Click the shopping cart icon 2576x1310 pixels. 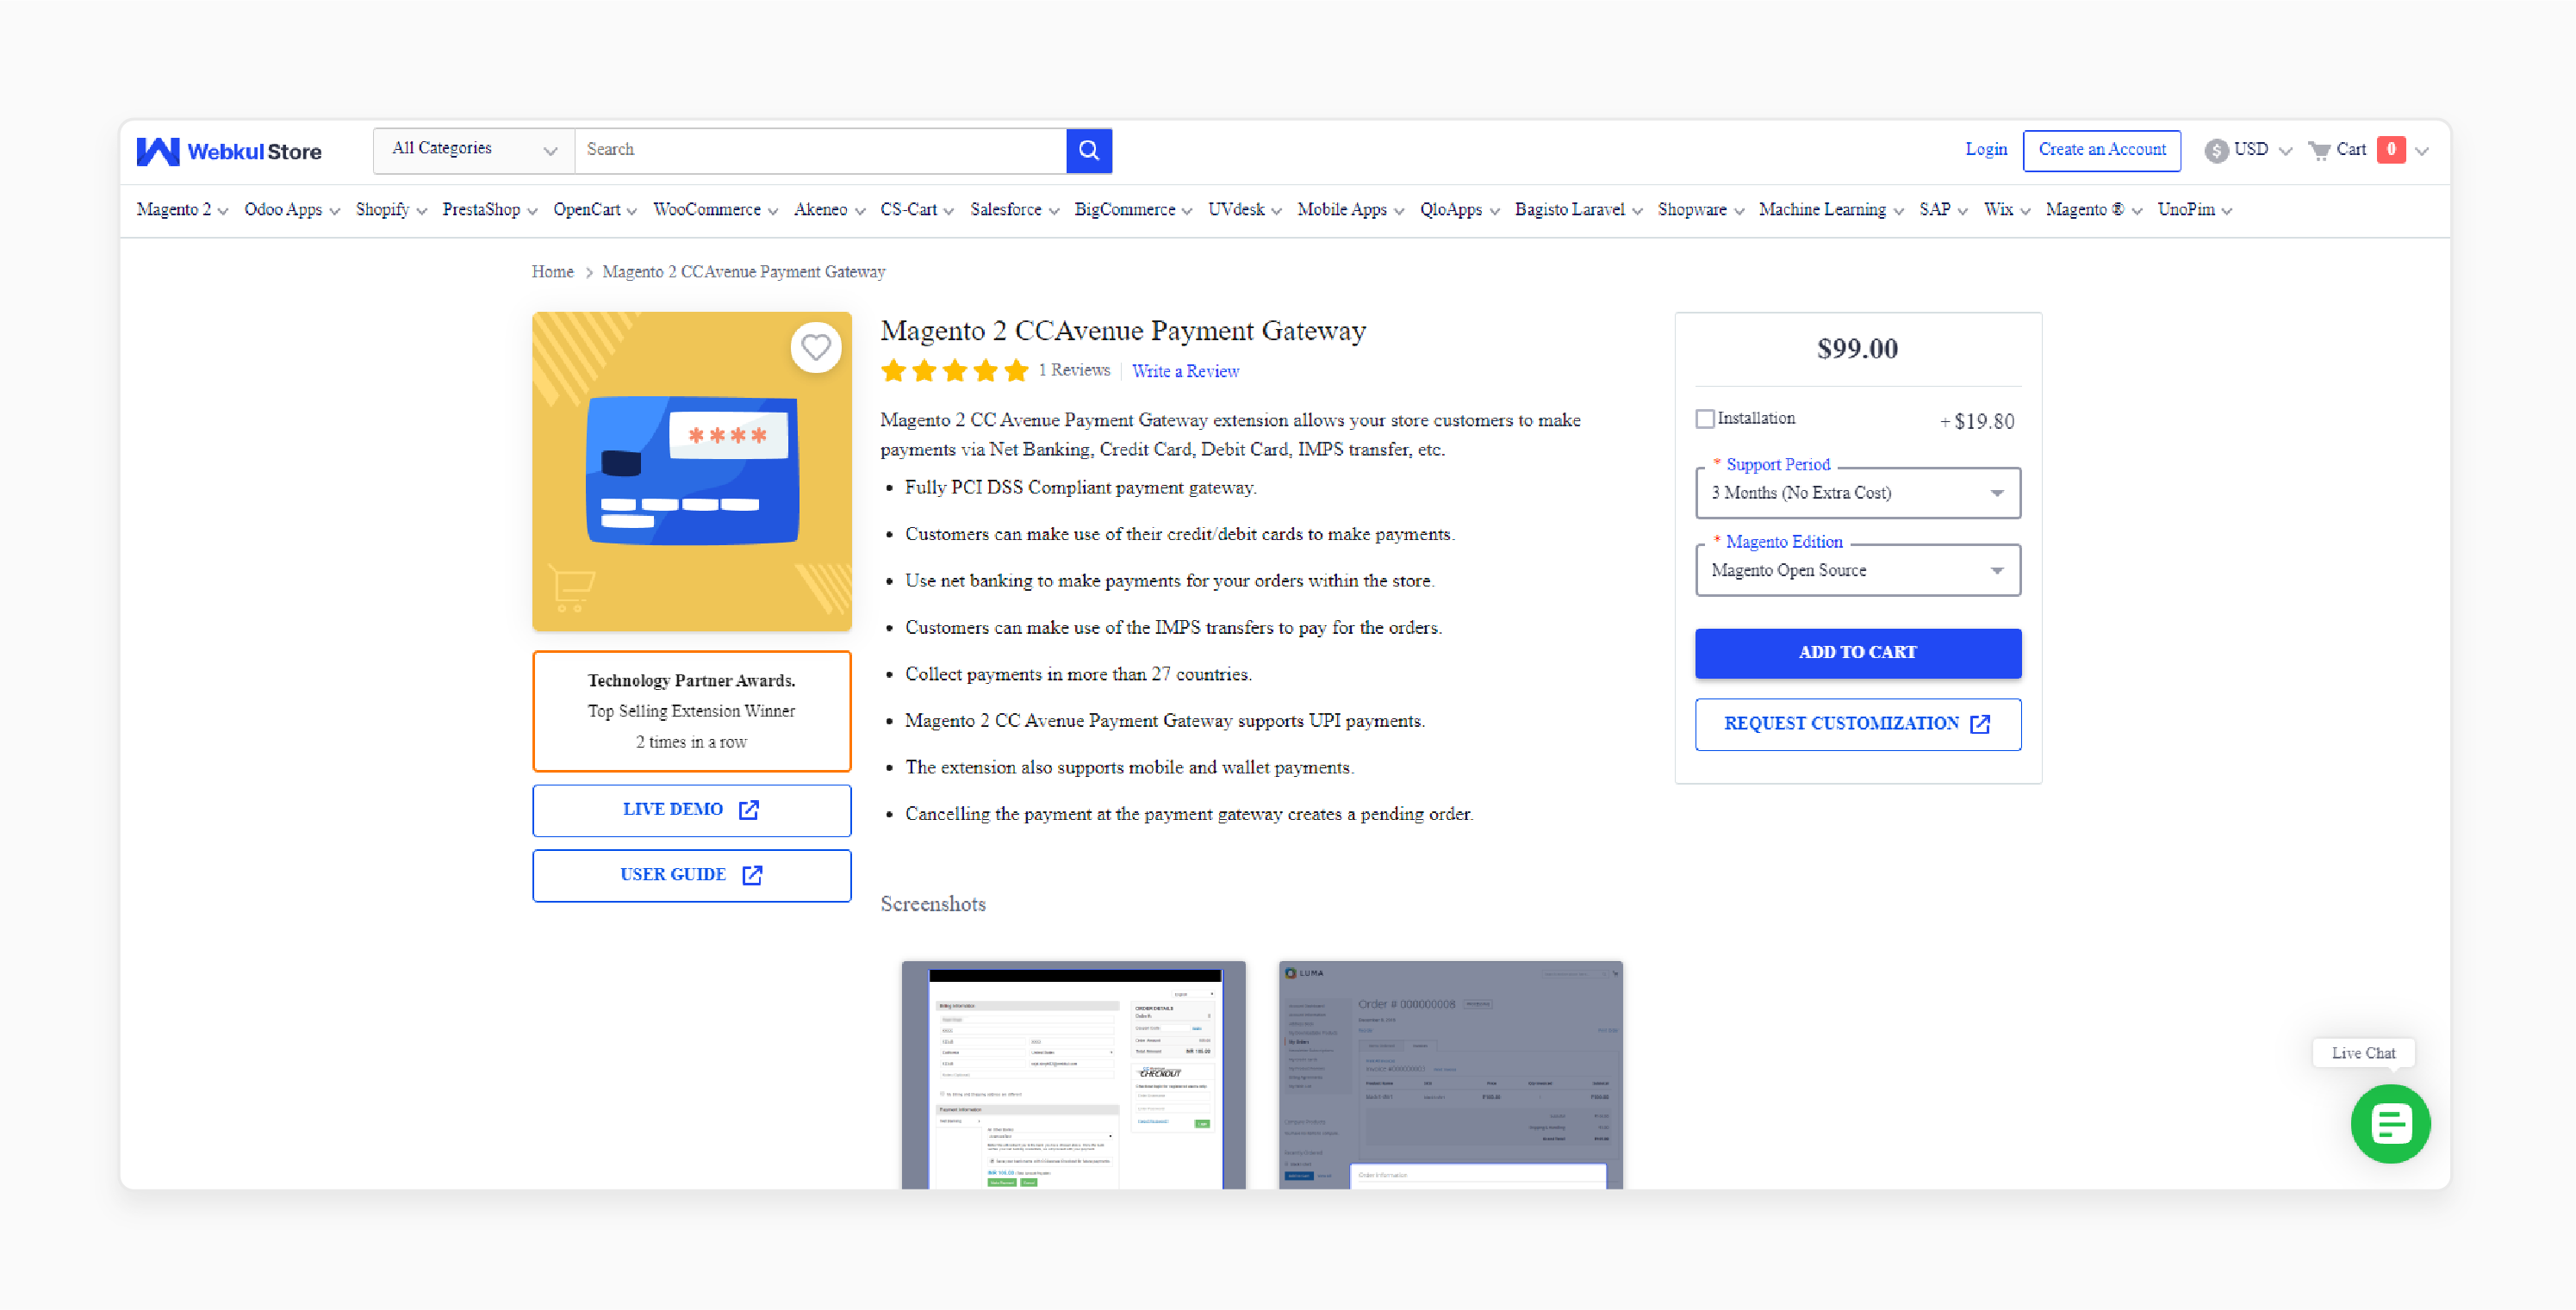point(2319,150)
